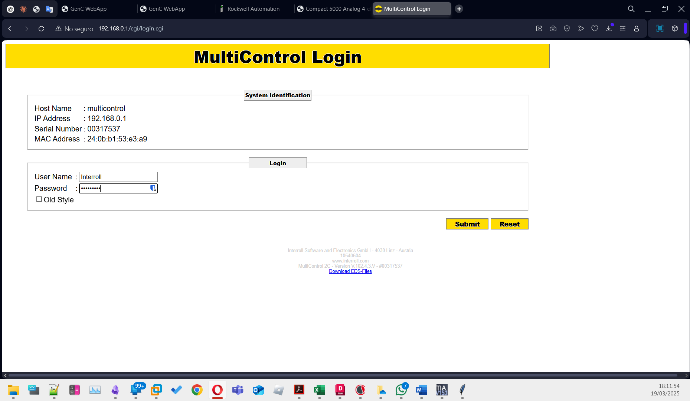Viewport: 690px width, 401px height.
Task: Download EDS-Files link
Action: (x=350, y=271)
